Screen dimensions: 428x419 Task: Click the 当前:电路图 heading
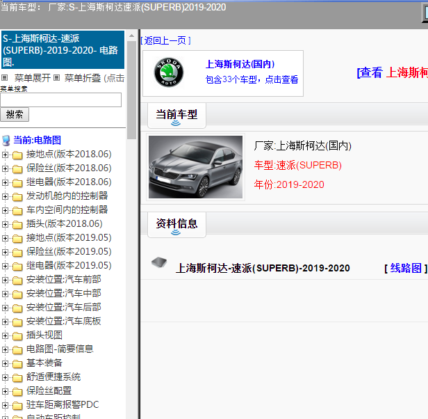37,141
